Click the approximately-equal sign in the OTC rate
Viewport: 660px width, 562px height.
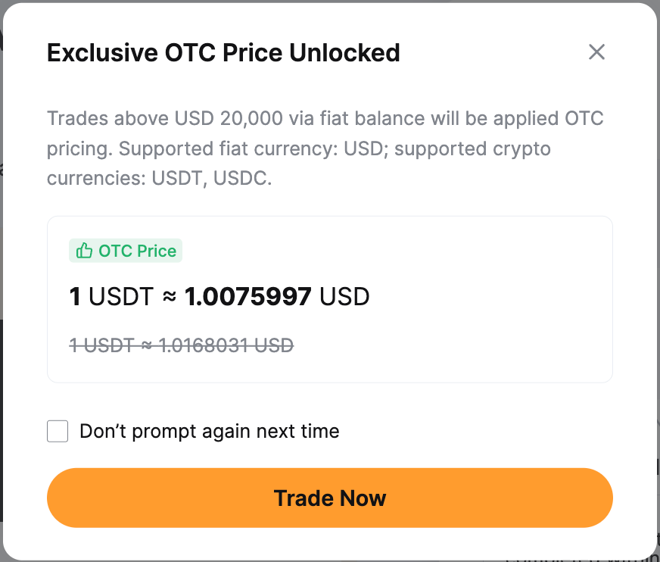coord(169,296)
